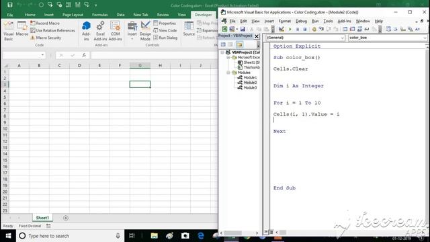Screen dimensions: 430x242
Task: Open Excel Add-ins dialog
Action: (100, 31)
